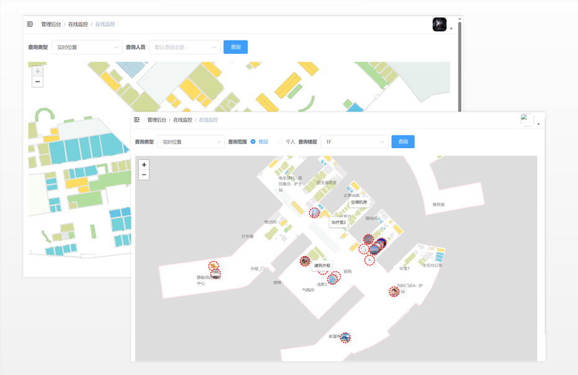Click the blue 查询 button in front window

(x=403, y=141)
